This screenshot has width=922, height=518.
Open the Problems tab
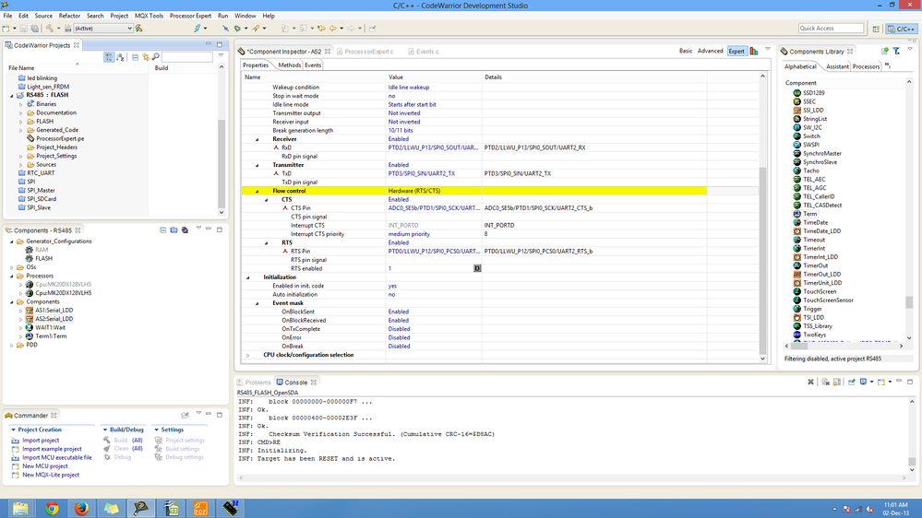[254, 383]
